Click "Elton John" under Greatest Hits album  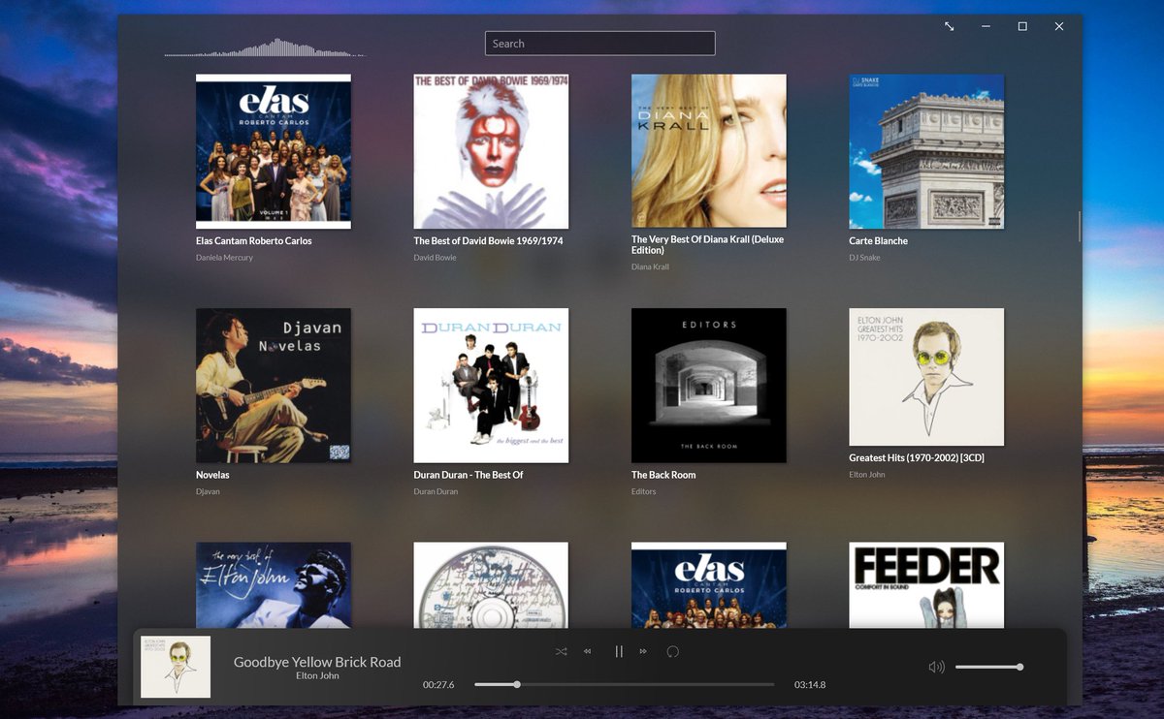click(x=866, y=475)
